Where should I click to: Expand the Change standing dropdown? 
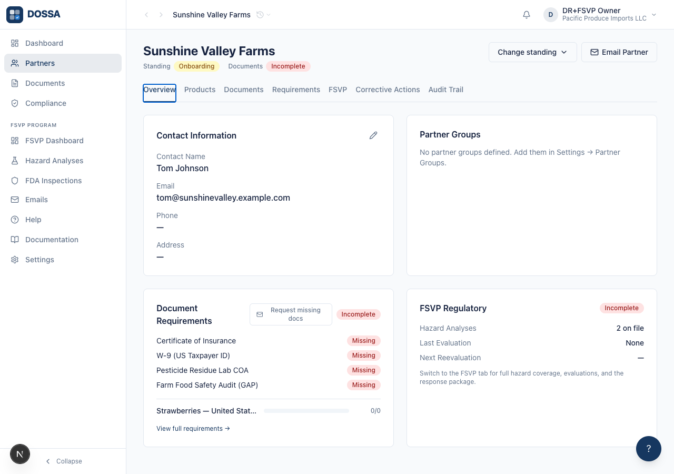point(533,52)
